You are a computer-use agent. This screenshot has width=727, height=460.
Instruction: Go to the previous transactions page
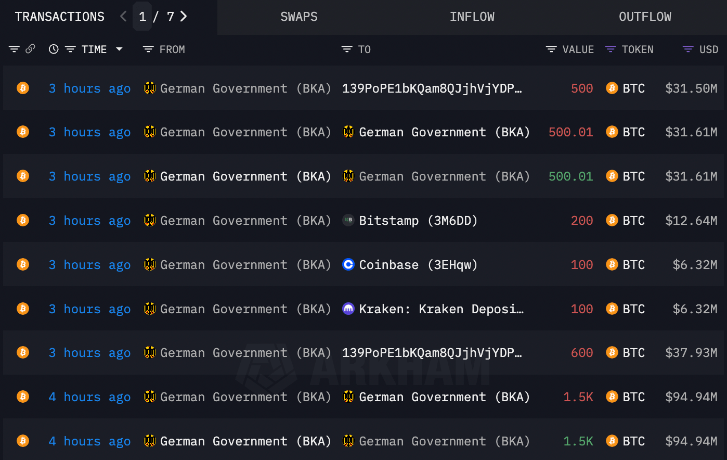[x=123, y=17]
